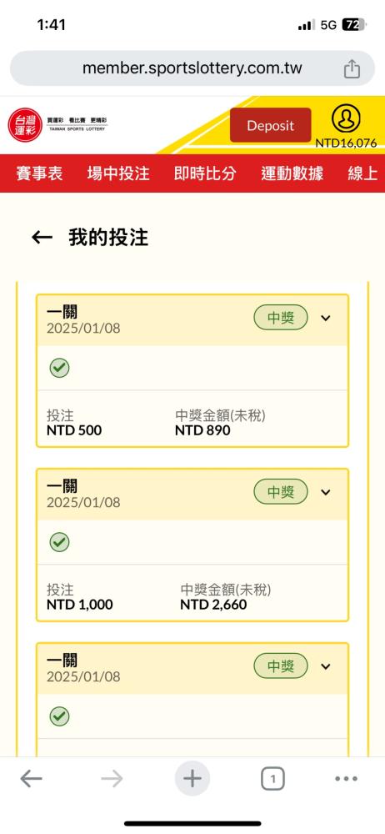
Task: Open the browser three-dots menu
Action: point(346,779)
